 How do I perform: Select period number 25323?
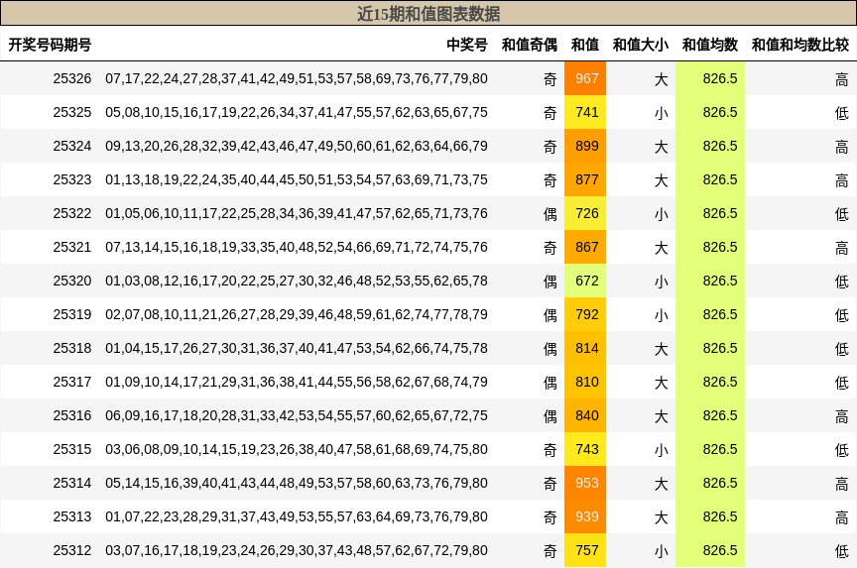[72, 179]
